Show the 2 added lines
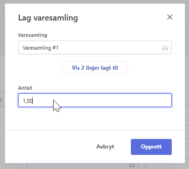 (x=95, y=68)
